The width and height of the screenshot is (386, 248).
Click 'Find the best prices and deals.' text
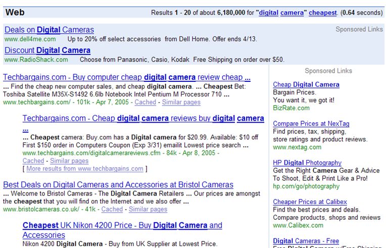[x=316, y=210]
